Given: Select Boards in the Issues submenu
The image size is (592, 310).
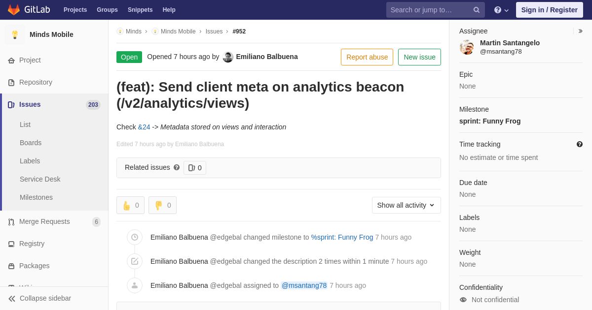Looking at the screenshot, I should 31,143.
